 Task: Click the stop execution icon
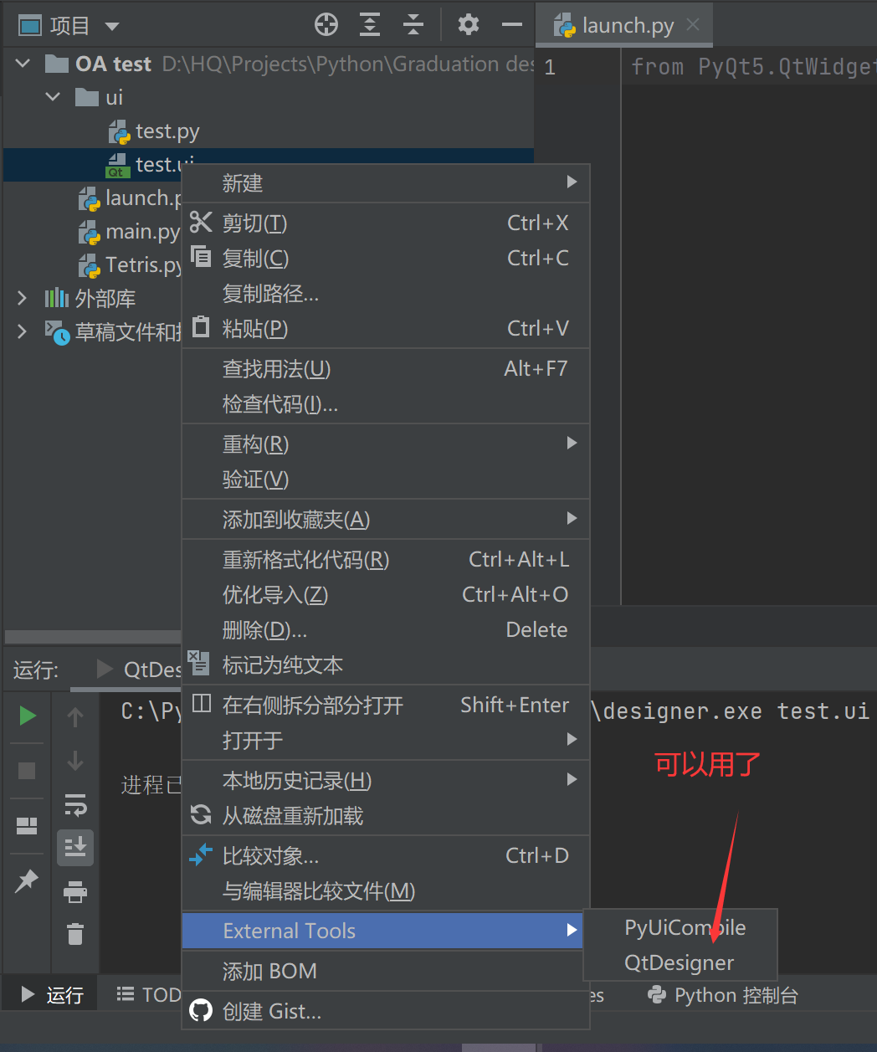pos(26,771)
